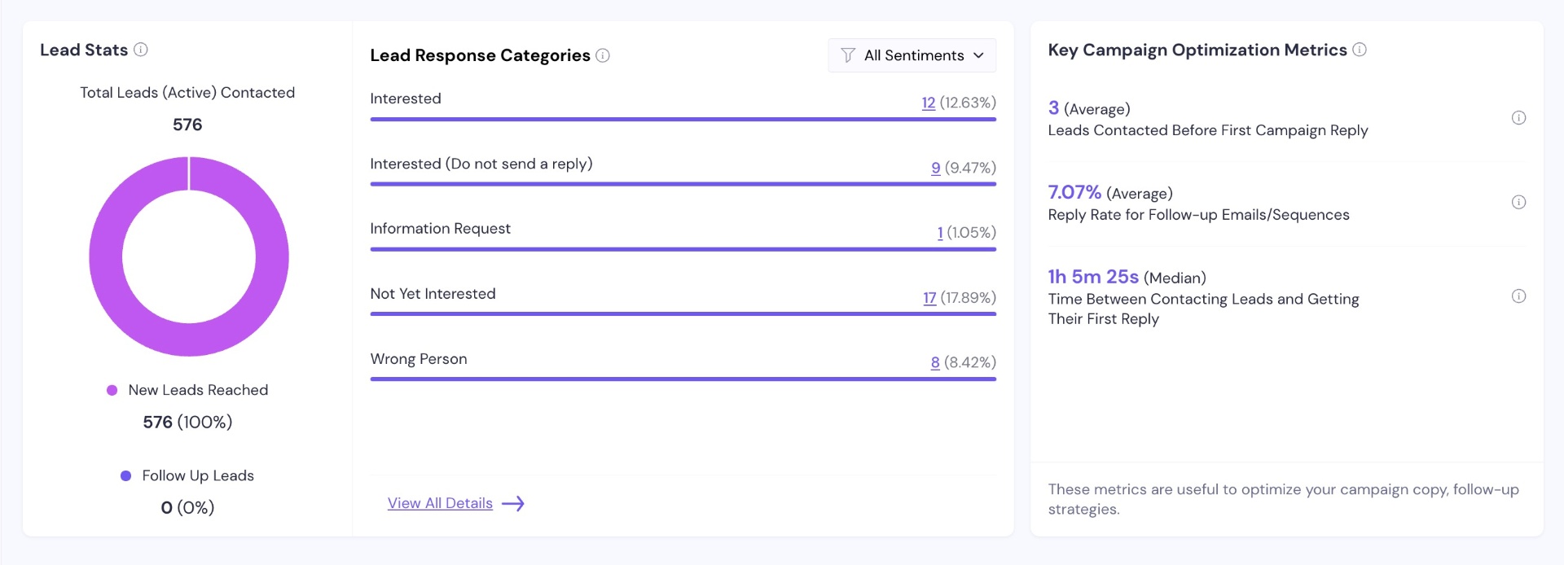The height and width of the screenshot is (565, 1564).
Task: Click the Information Request count 1 link
Action: (940, 233)
